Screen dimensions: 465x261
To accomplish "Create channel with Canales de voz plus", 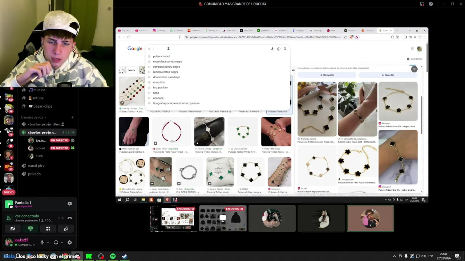I will tap(73, 117).
